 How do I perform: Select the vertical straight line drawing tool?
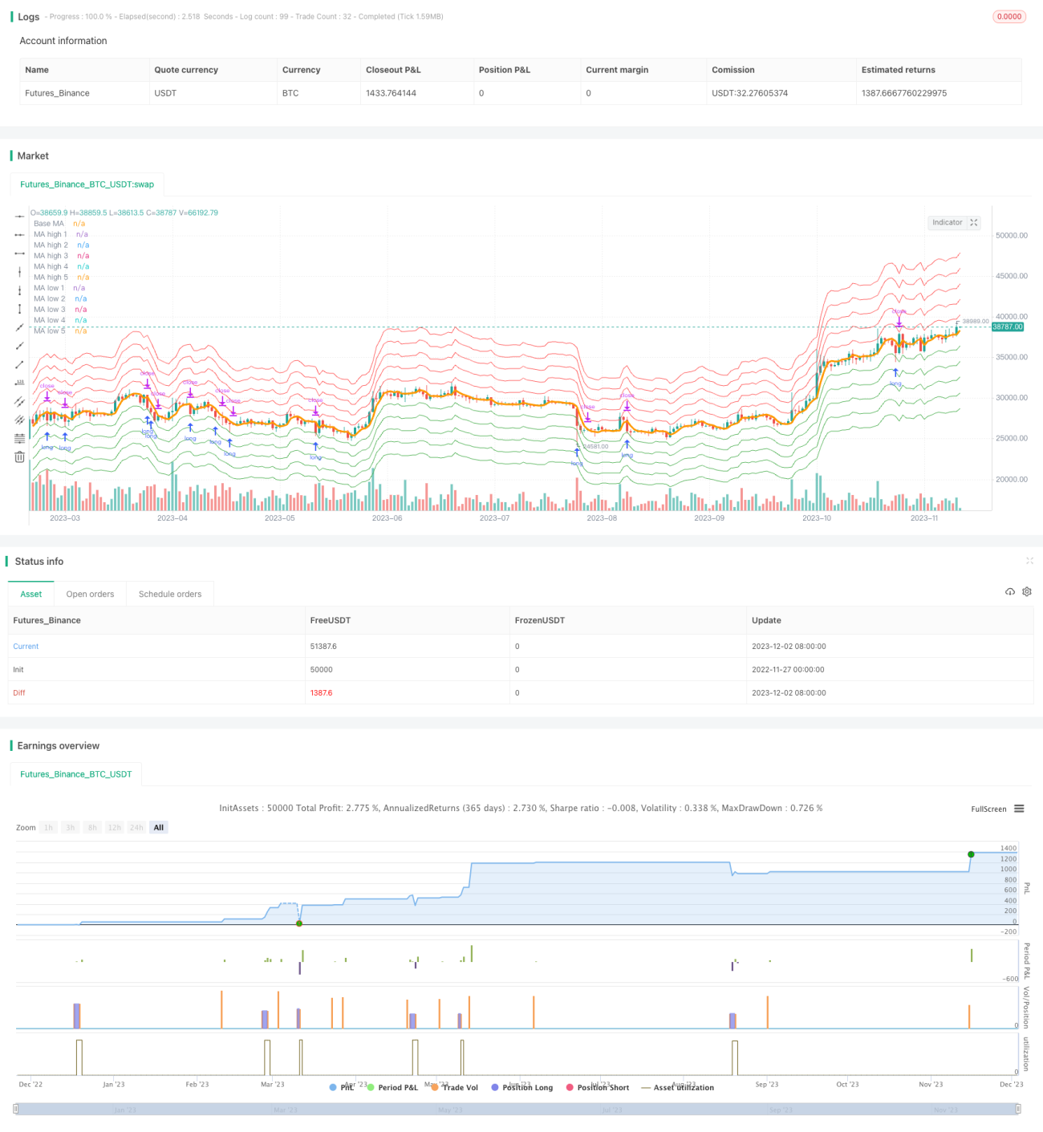coord(19,272)
